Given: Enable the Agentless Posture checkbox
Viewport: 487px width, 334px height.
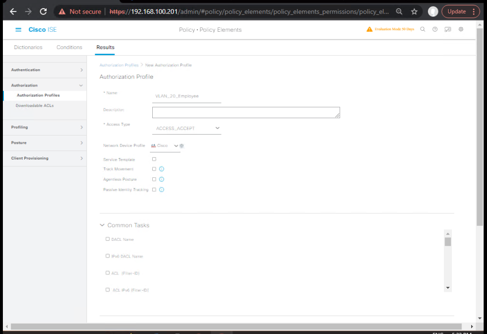Looking at the screenshot, I should 154,179.
